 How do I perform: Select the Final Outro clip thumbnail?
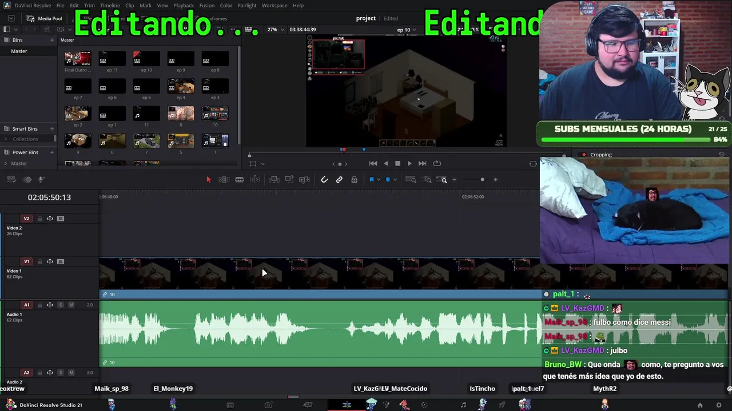[x=78, y=58]
